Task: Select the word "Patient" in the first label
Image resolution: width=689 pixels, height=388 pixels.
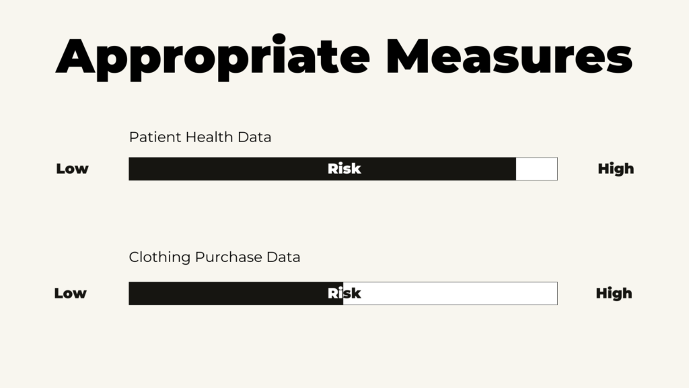Action: point(155,137)
